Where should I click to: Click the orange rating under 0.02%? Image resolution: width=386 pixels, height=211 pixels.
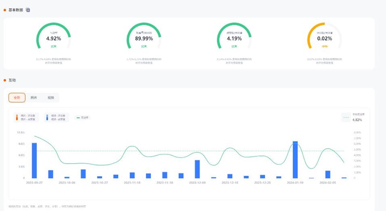point(324,46)
